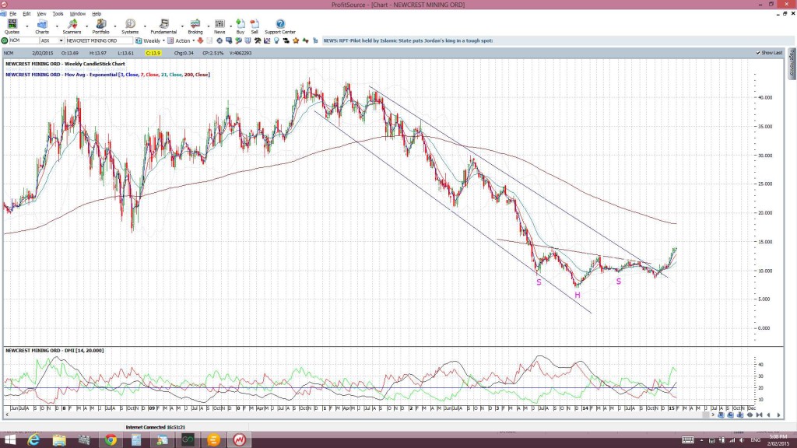Click the Internet Connected status text

156,427
